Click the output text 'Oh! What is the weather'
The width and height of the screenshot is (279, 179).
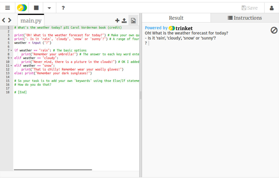click(186, 33)
